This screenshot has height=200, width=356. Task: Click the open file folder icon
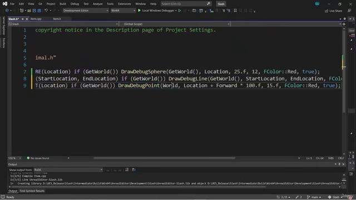(x=29, y=11)
